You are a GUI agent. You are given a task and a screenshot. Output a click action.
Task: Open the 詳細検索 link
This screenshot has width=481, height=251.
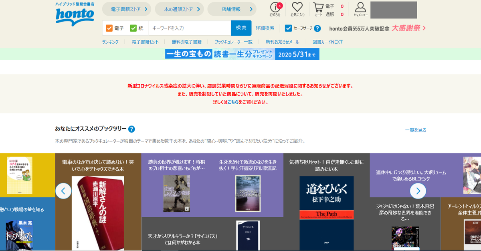point(265,28)
